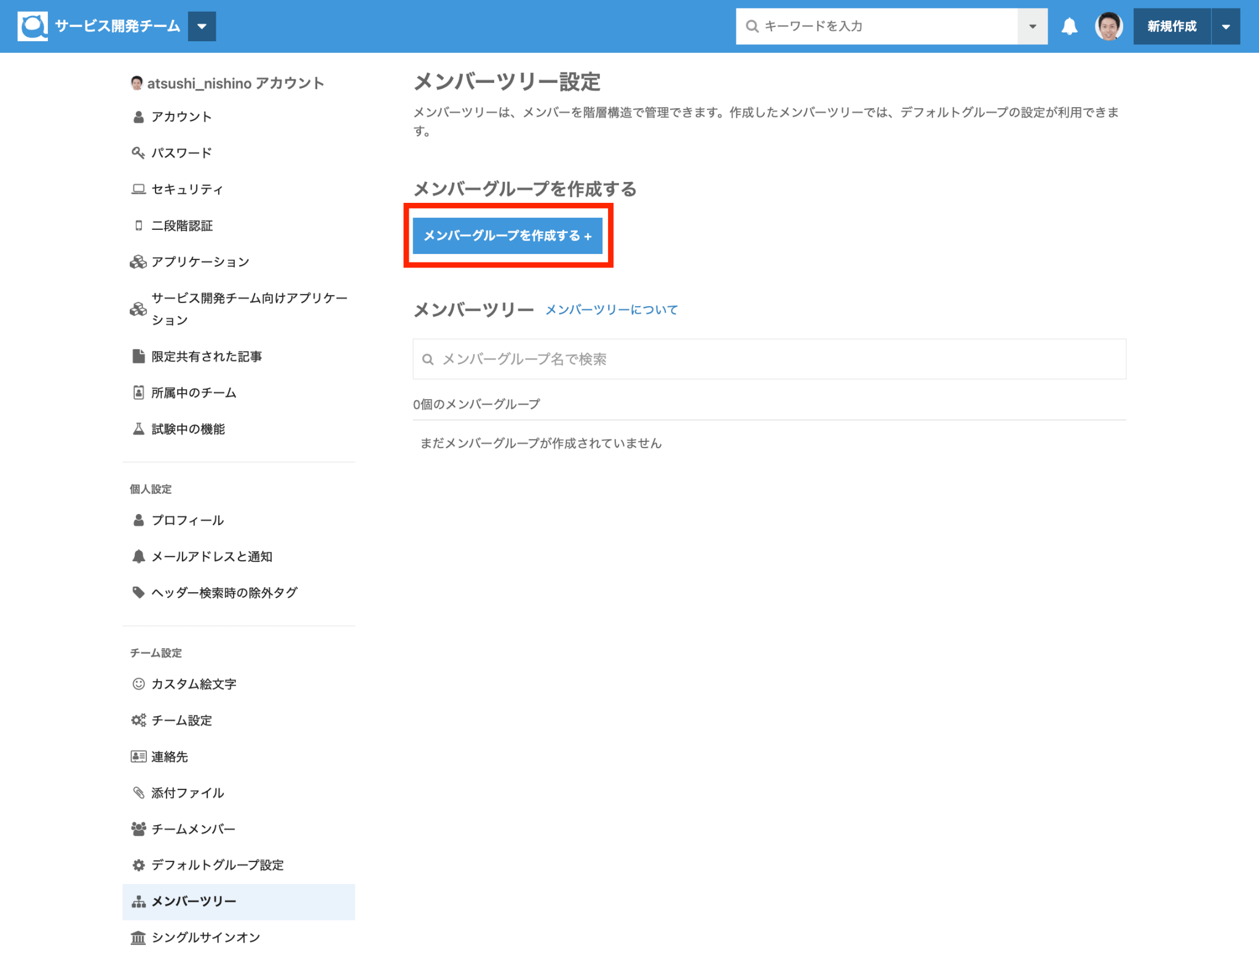Select 二段階認証 in the sidebar
This screenshot has height=961, width=1259.
click(x=182, y=226)
